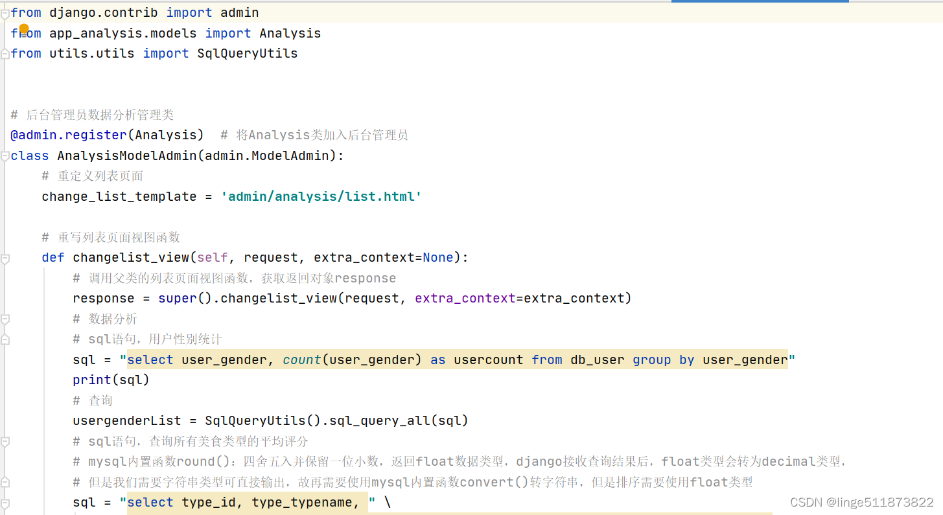Screen dimensions: 943x515
Task: Click 'extra_context=None' default parameter
Action: click(x=384, y=257)
